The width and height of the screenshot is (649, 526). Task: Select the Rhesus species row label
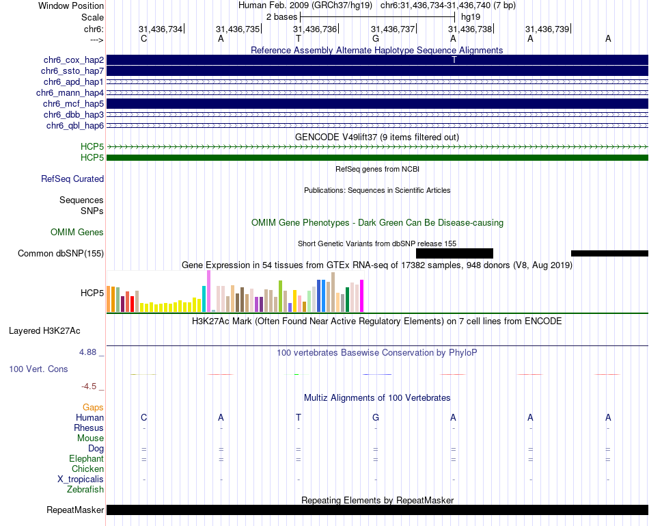pos(89,428)
